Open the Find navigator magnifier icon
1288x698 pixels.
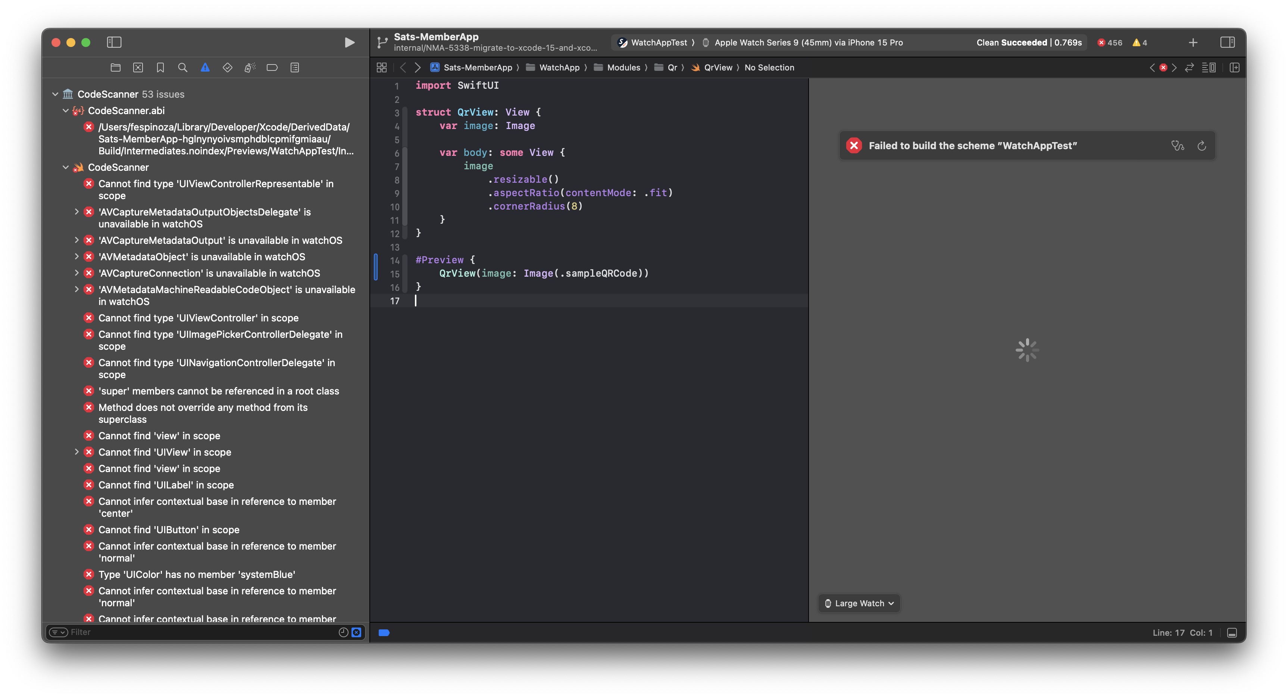182,67
